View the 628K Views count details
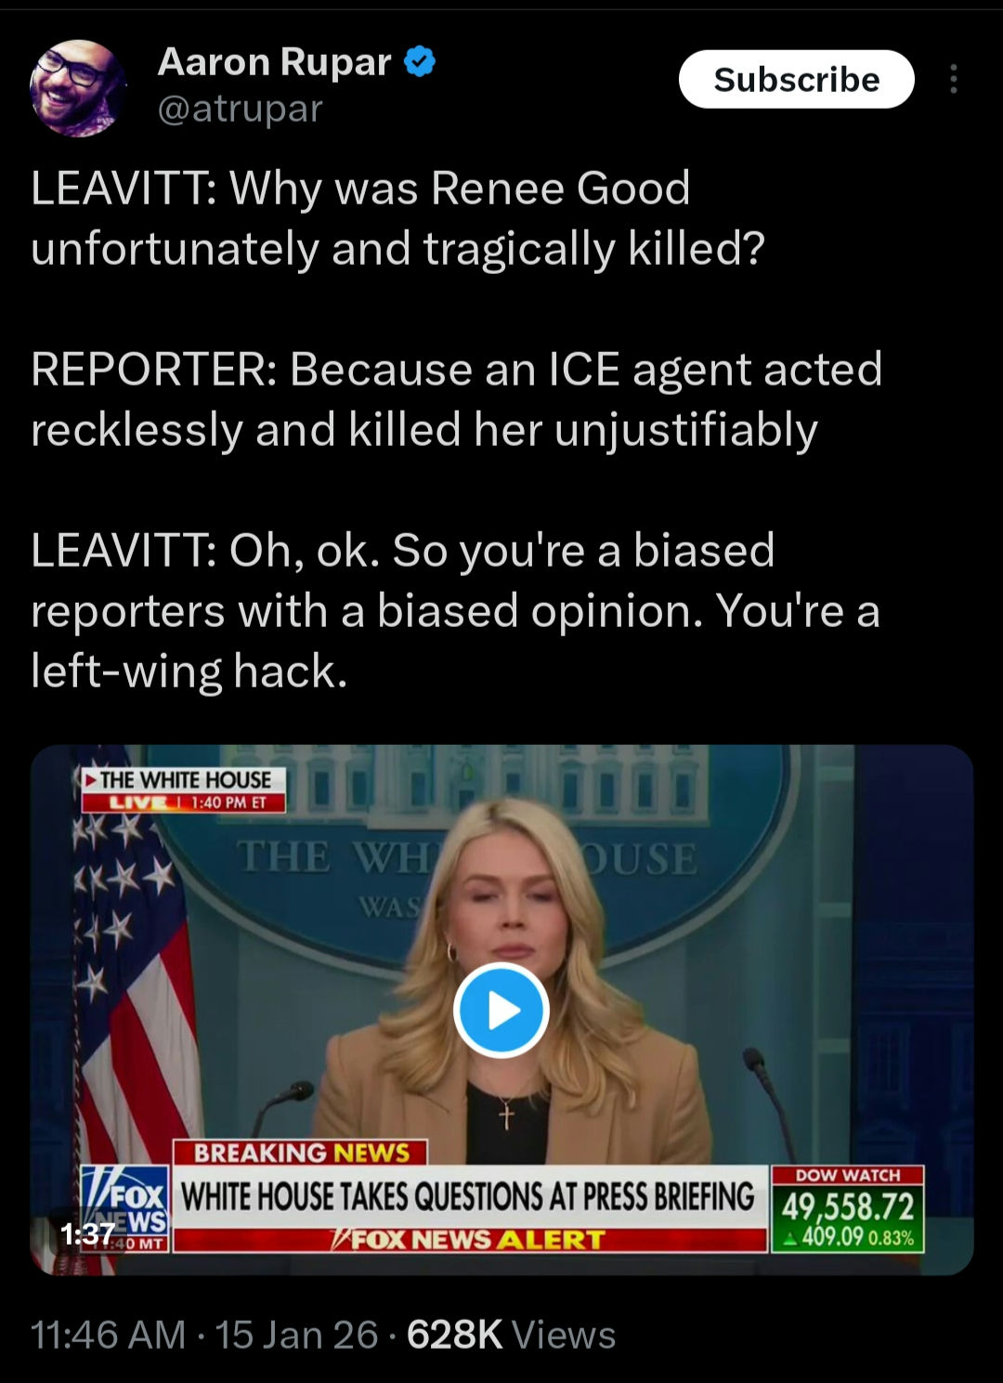Screen dimensions: 1003x1383 pos(511,1335)
